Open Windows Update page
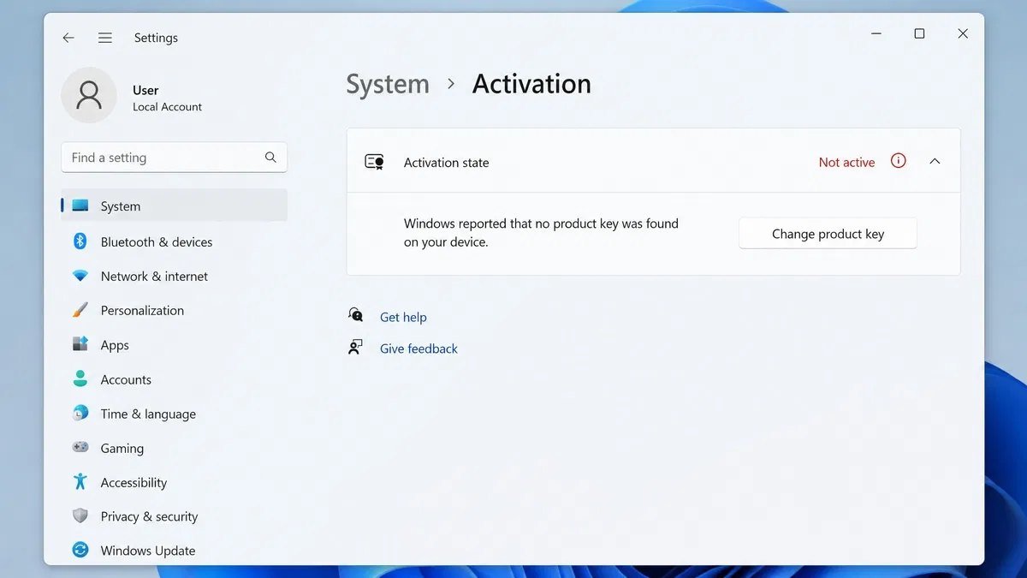Viewport: 1027px width, 578px height. pyautogui.click(x=174, y=550)
